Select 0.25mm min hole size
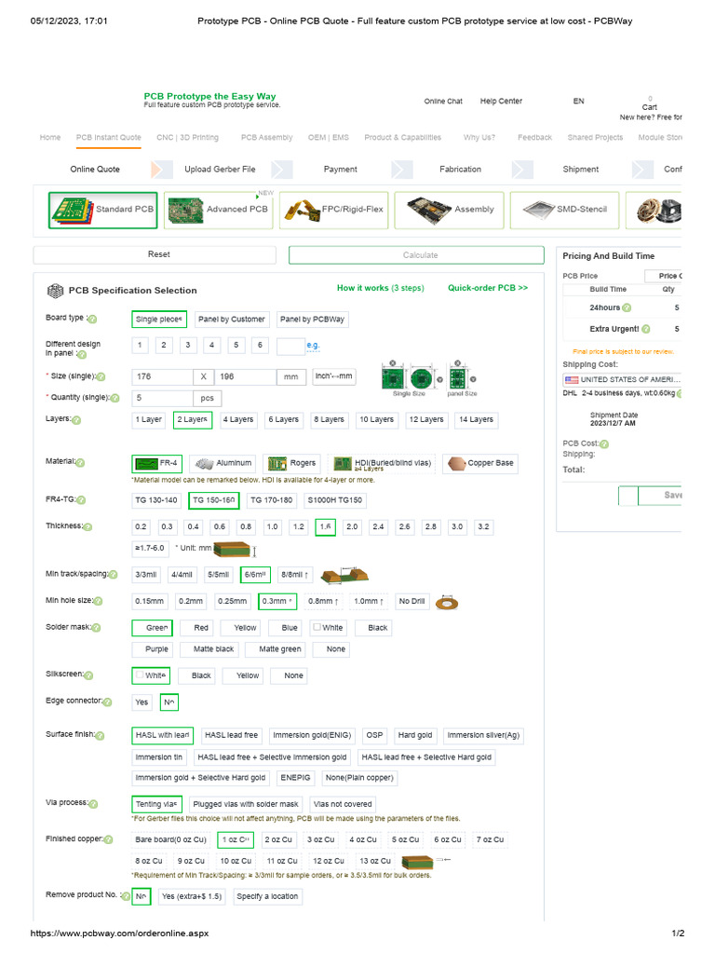 (232, 601)
